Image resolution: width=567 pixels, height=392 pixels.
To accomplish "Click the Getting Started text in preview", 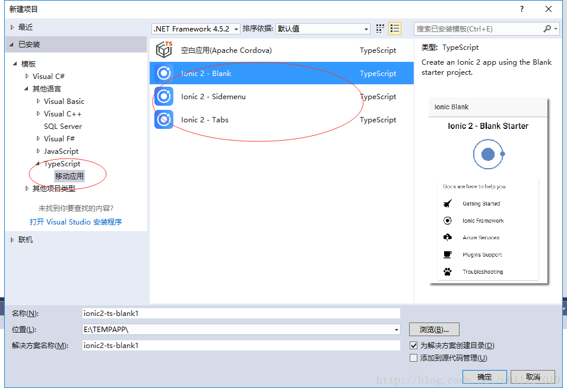I will [482, 204].
